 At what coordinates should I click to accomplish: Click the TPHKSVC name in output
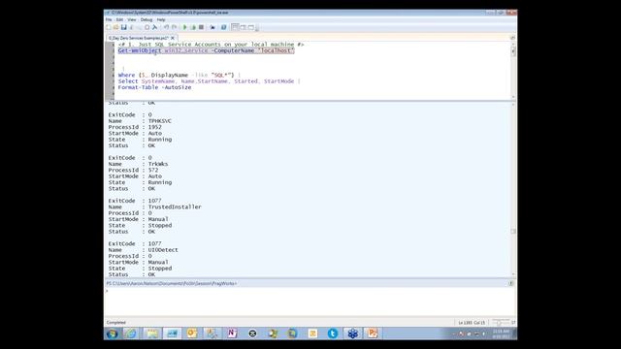tap(159, 121)
